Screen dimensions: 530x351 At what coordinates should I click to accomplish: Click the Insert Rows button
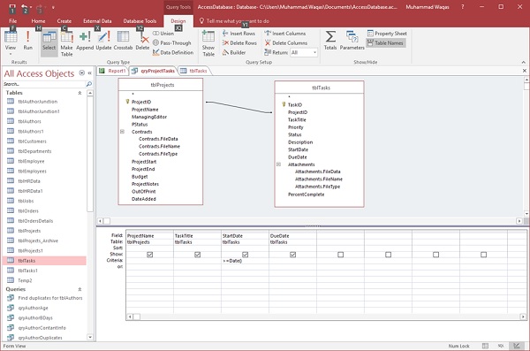pos(238,34)
